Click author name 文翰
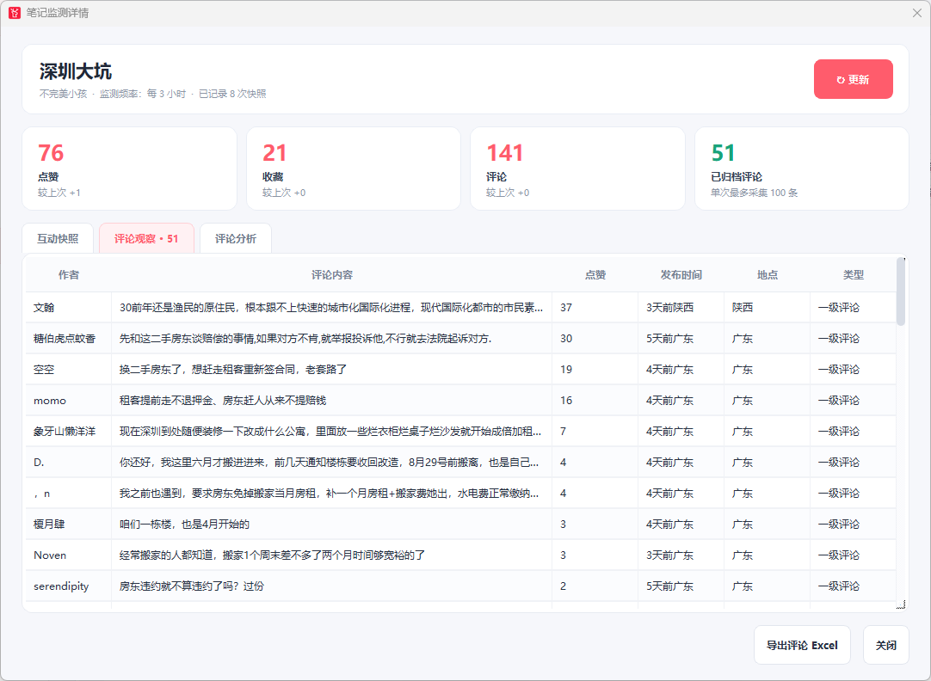 click(44, 307)
